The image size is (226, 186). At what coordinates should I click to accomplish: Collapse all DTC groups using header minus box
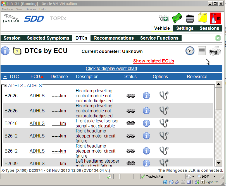point(5,77)
